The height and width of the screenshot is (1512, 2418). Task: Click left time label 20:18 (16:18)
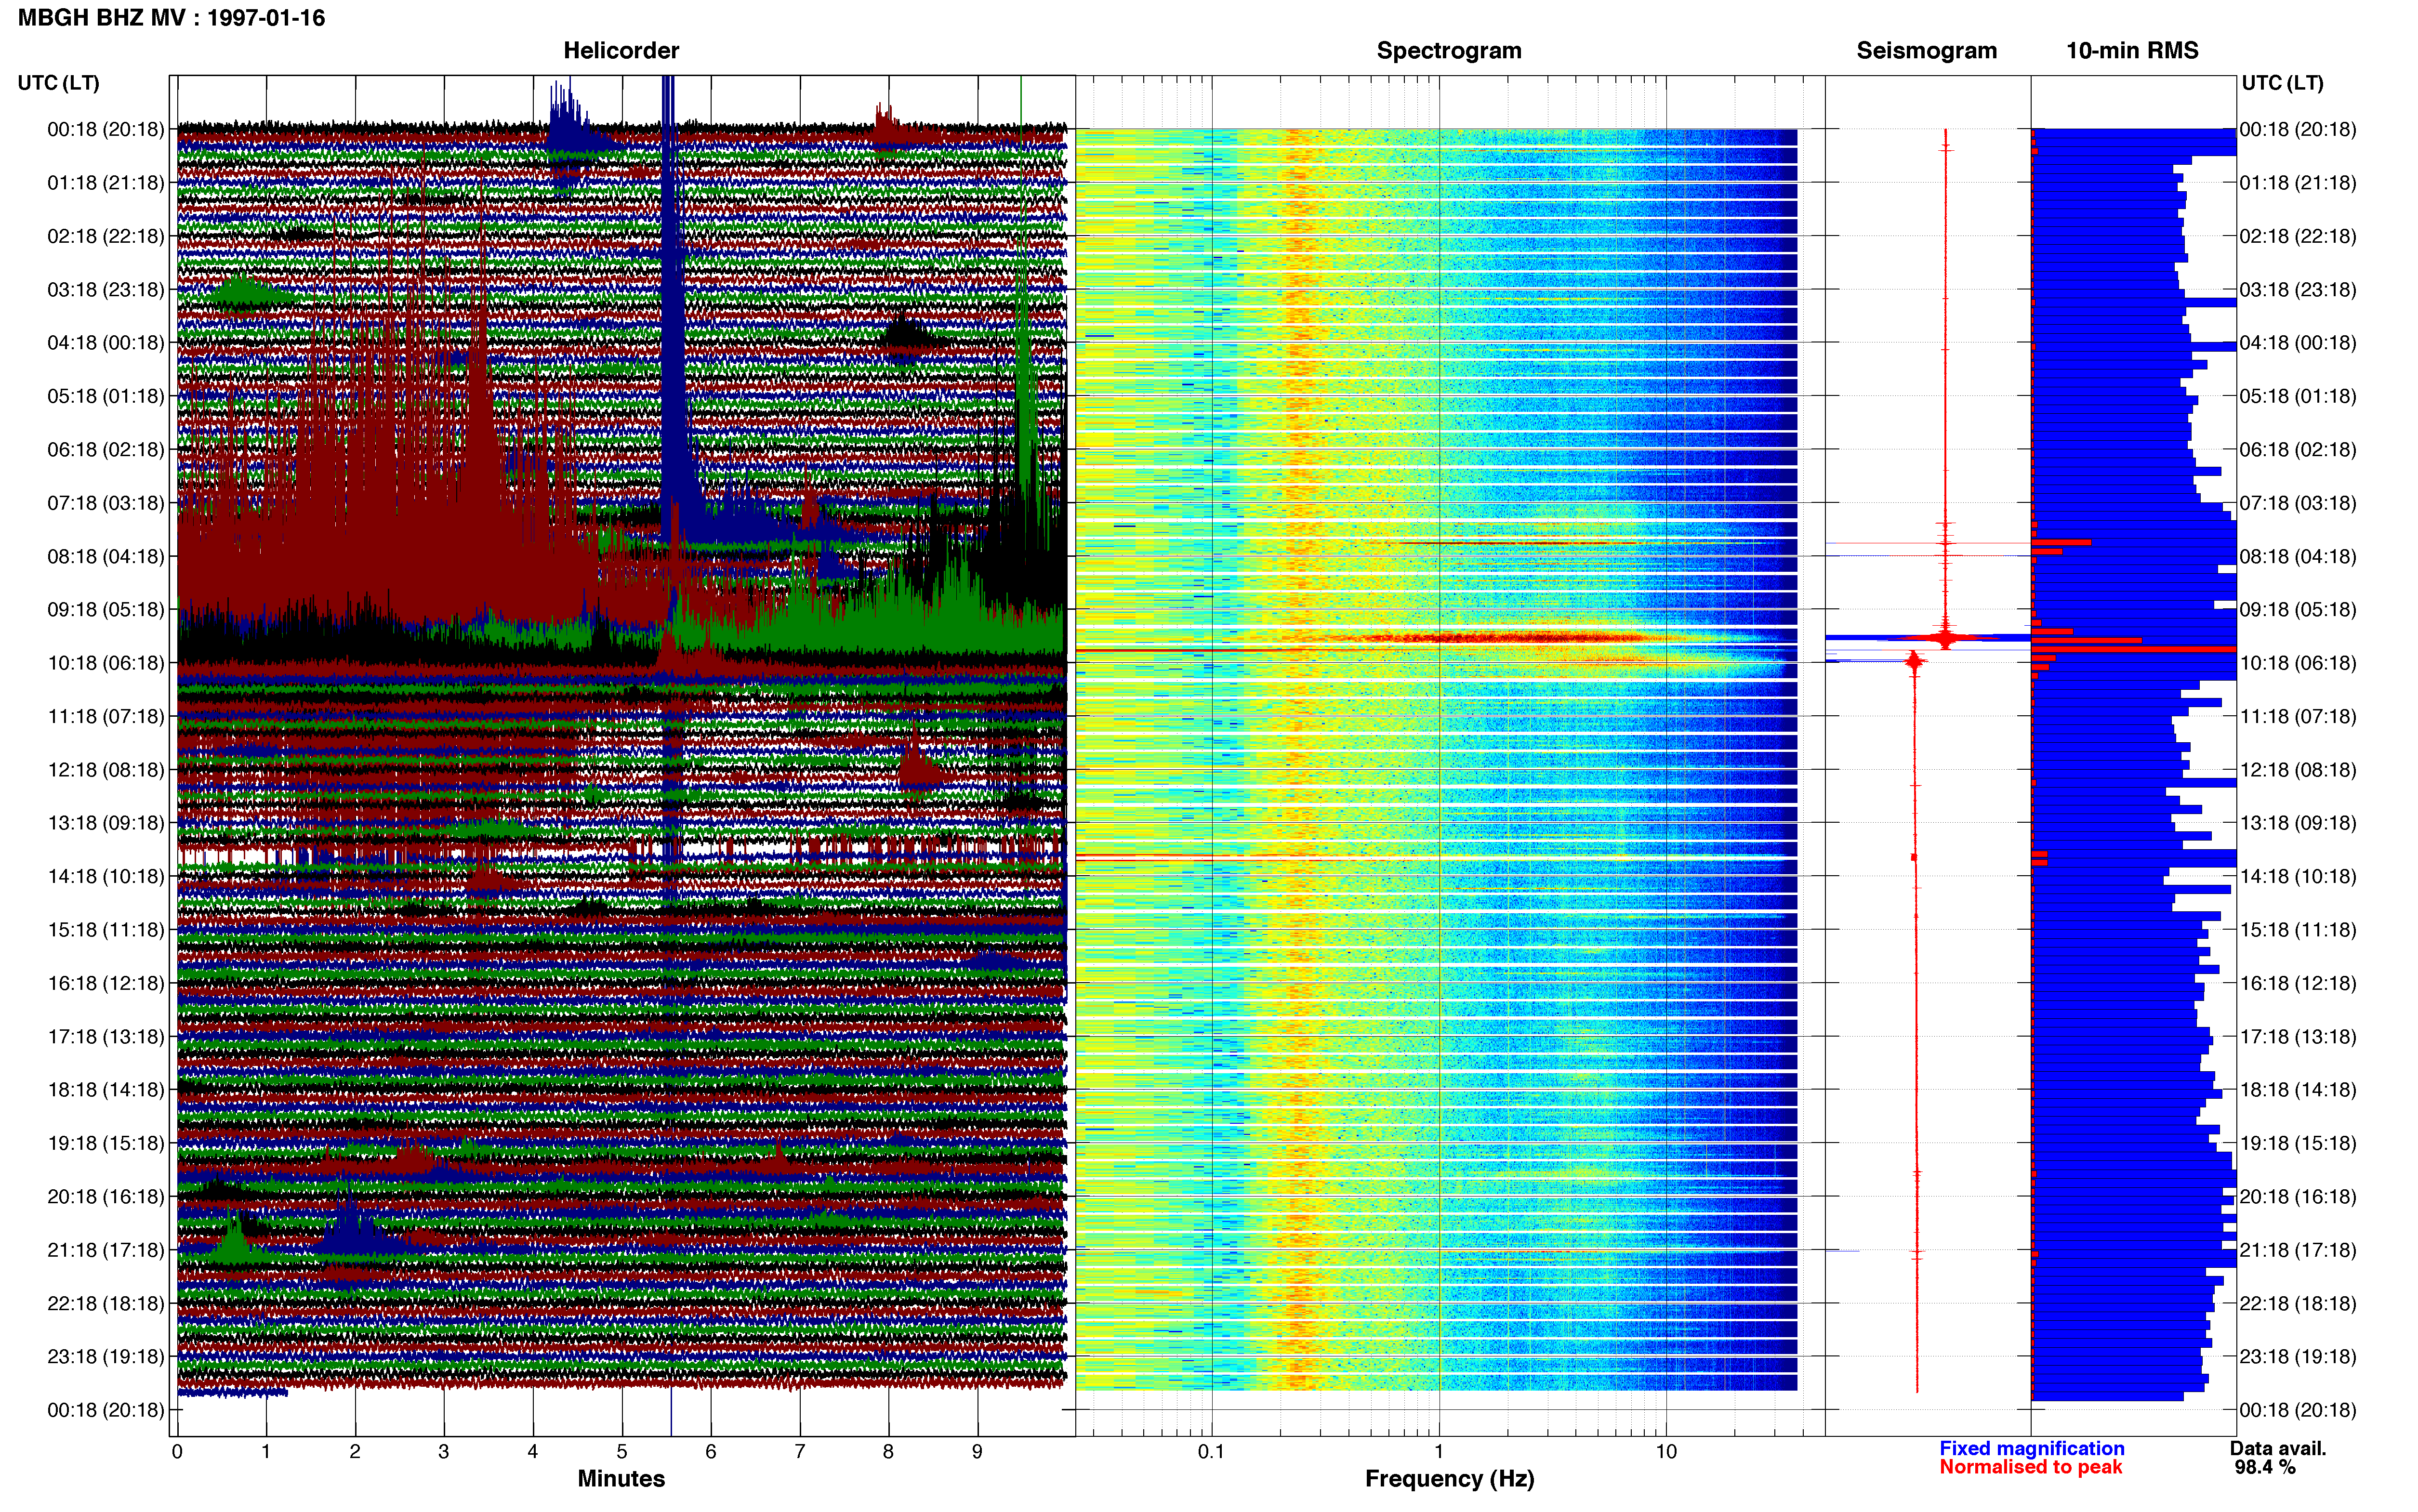(106, 1197)
